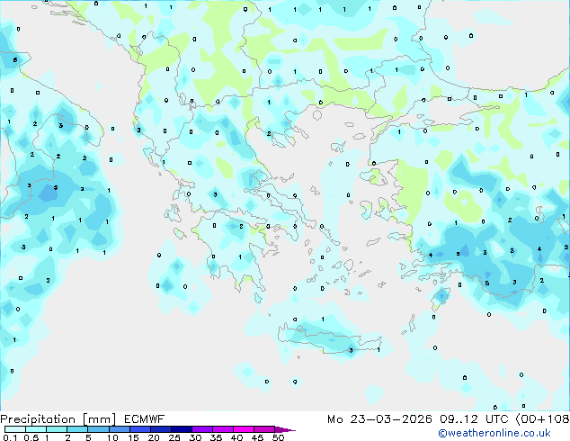
Task: Click the '15' legend scale label
Action: (x=133, y=437)
